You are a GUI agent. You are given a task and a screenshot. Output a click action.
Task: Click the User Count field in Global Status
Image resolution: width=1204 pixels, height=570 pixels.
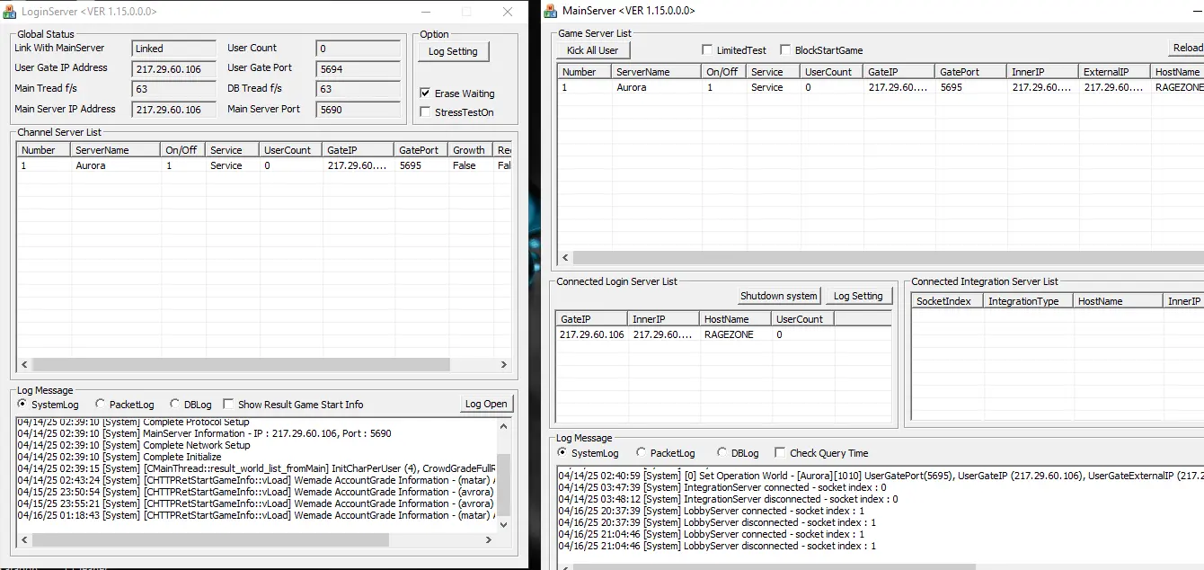(359, 49)
